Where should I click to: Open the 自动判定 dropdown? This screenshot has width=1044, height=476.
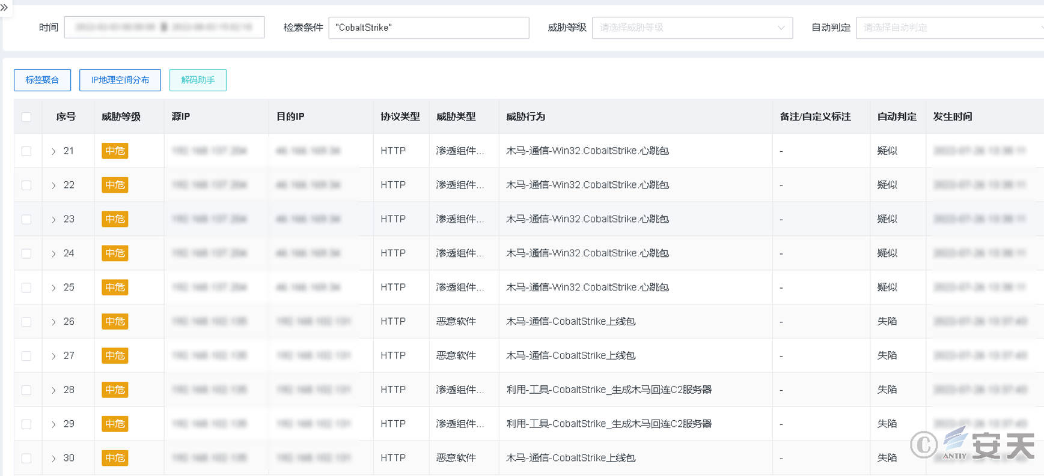point(950,28)
